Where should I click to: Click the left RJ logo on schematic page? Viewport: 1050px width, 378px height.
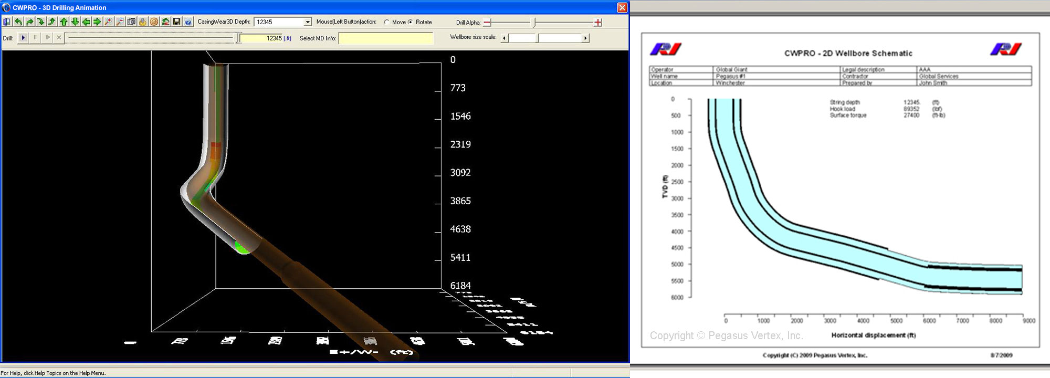click(666, 49)
